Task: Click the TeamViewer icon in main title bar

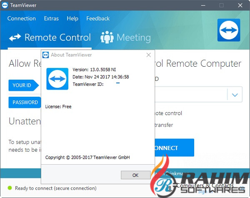Action: [x=5, y=5]
